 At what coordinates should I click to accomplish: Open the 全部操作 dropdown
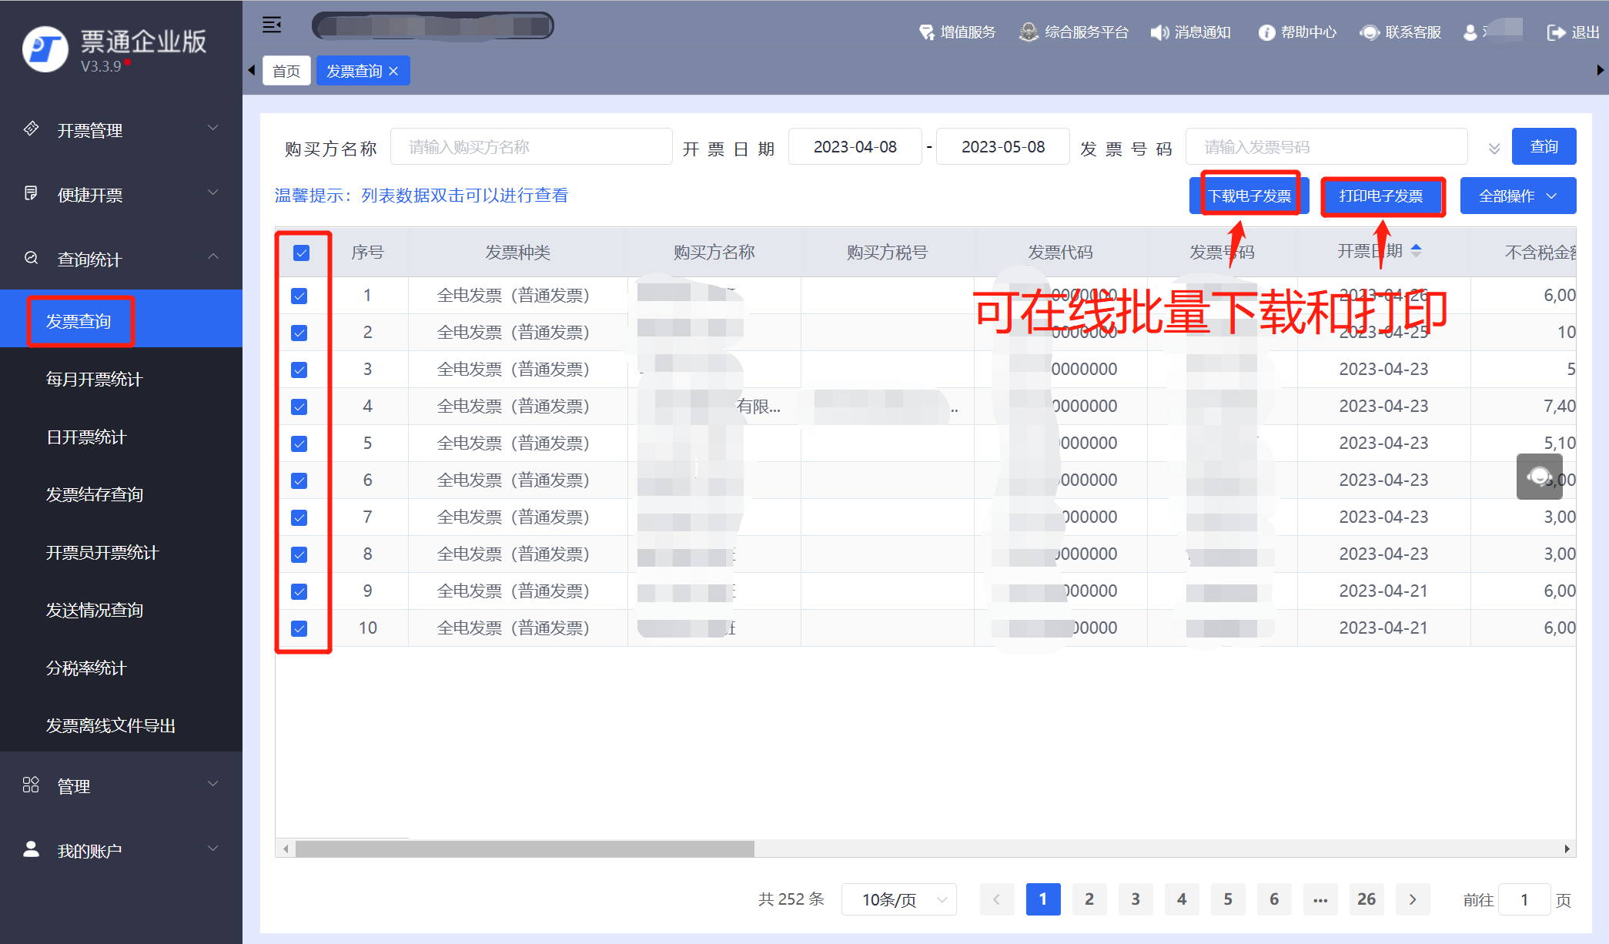(1517, 196)
